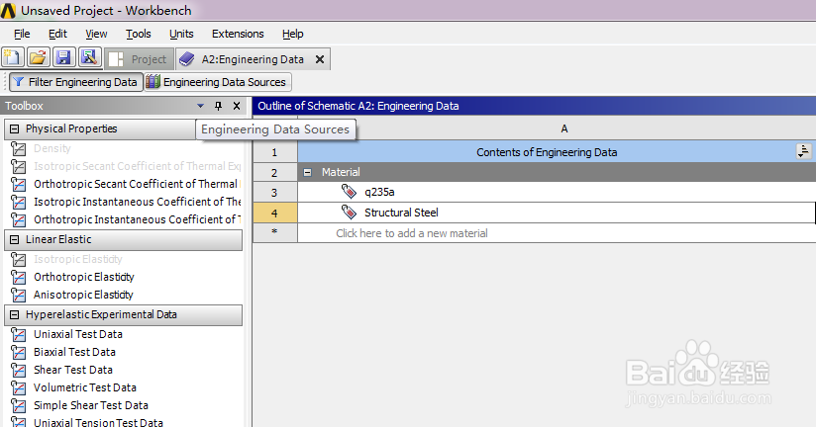Select Biaxial Test Data item
Image resolution: width=816 pixels, height=427 pixels.
[x=74, y=352]
